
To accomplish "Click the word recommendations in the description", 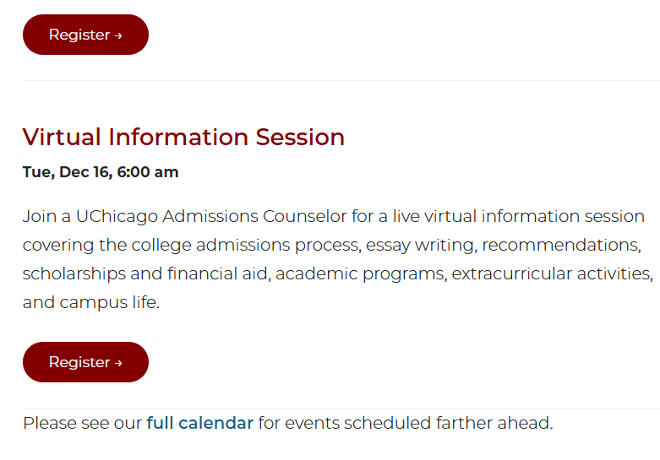I will (559, 245).
